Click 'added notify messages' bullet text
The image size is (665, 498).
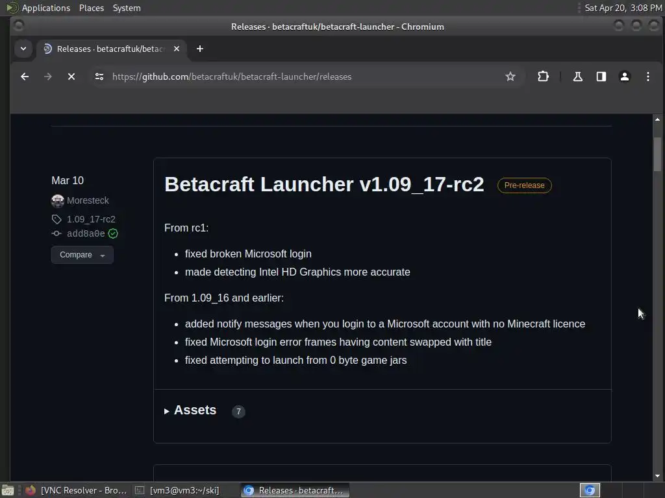coord(385,324)
